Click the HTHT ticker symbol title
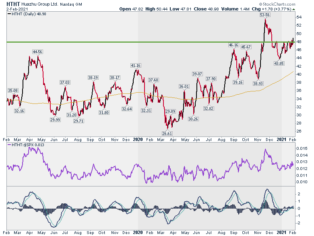This screenshot has height=236, width=314. [x=13, y=4]
